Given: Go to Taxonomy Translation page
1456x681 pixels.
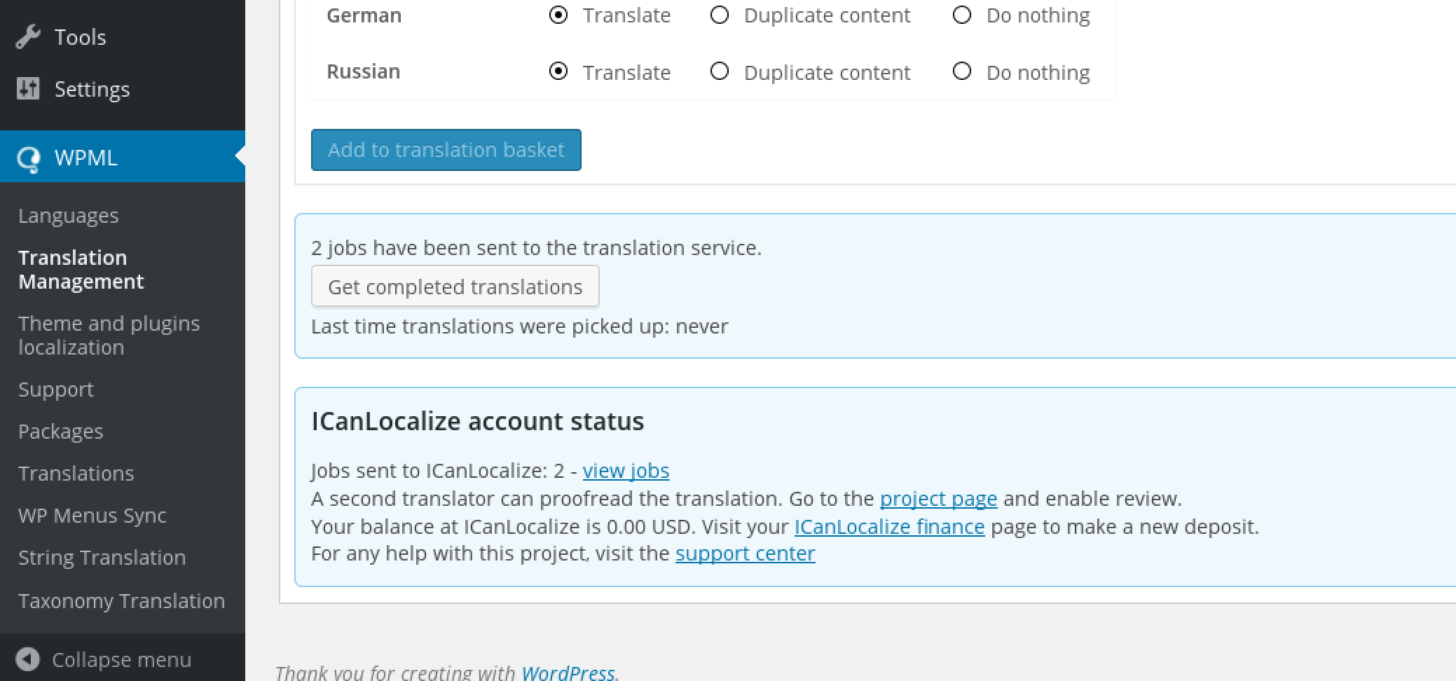Looking at the screenshot, I should pos(122,601).
